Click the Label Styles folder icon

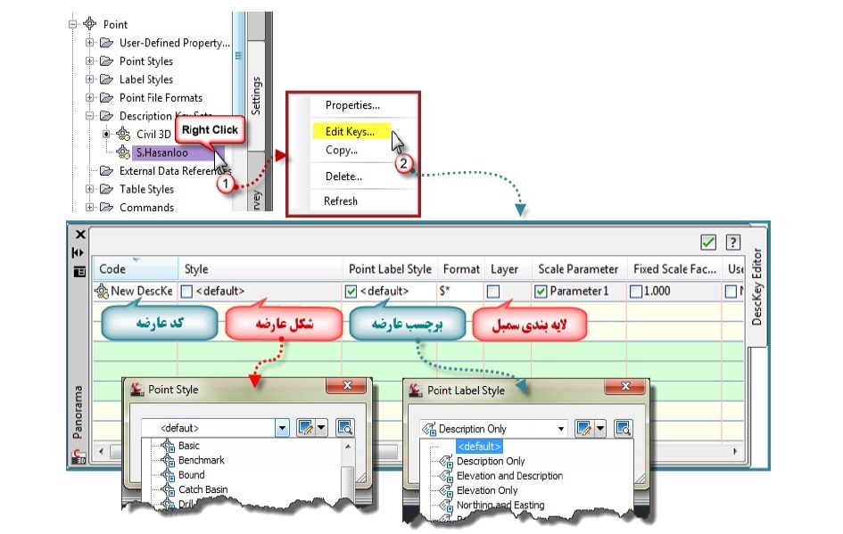(x=106, y=79)
